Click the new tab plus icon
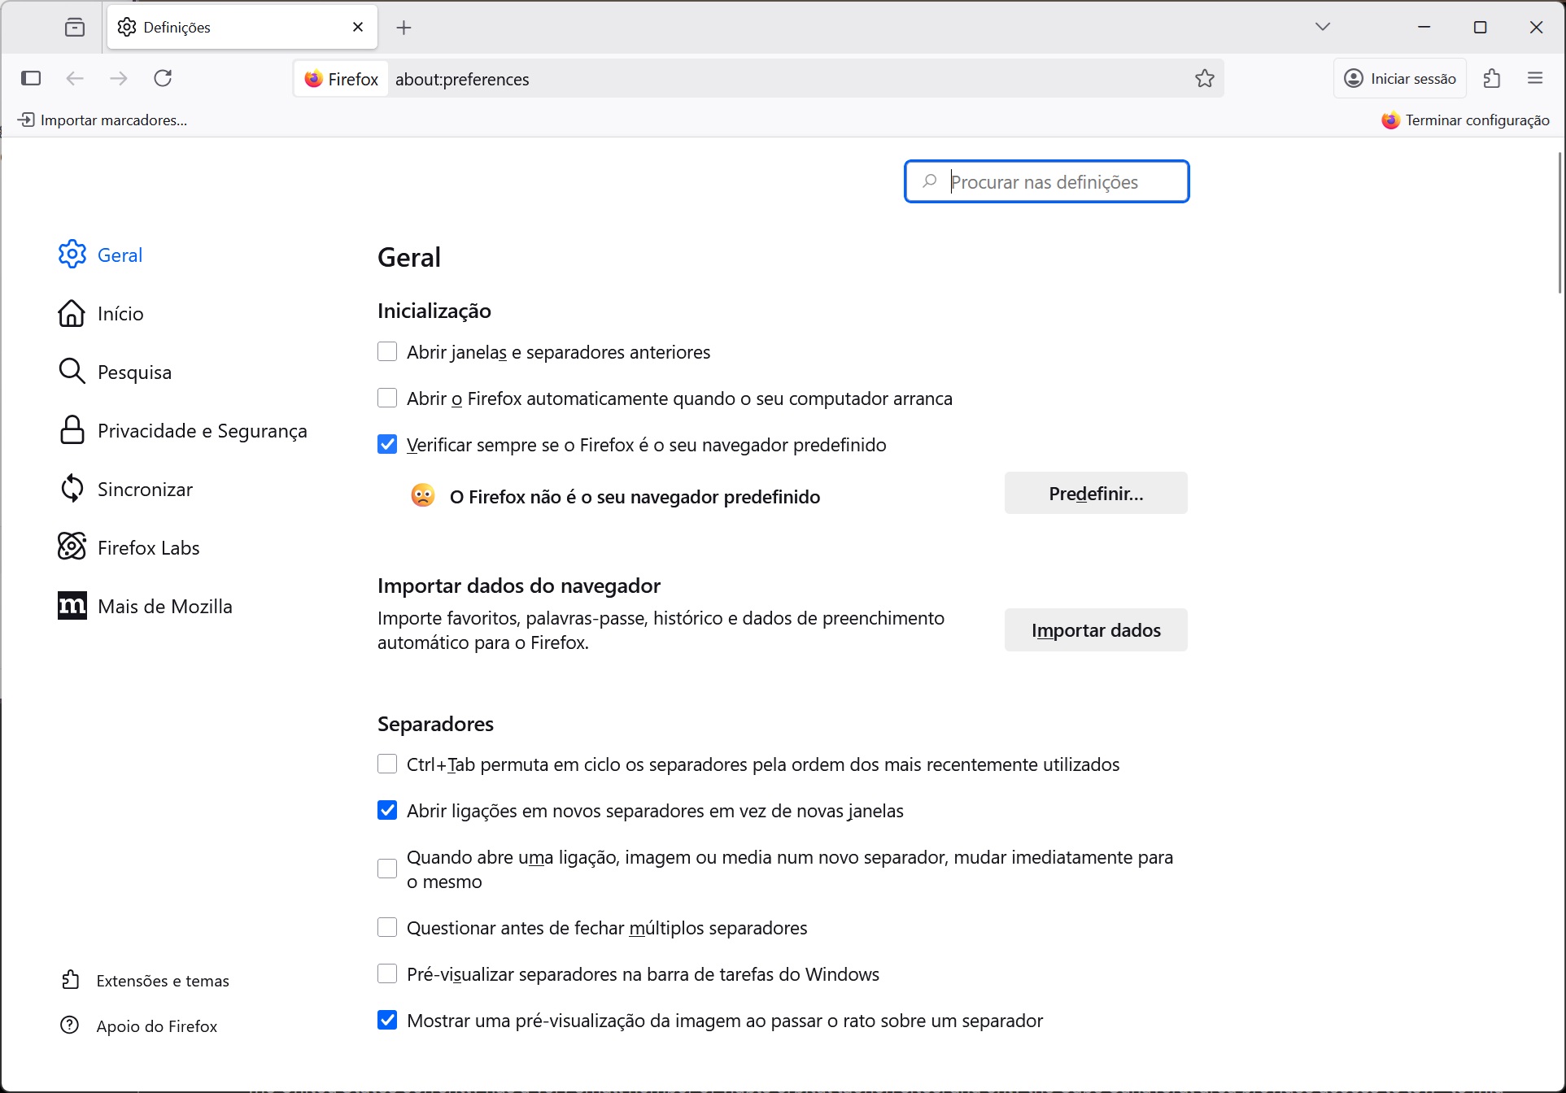The width and height of the screenshot is (1566, 1093). point(403,28)
